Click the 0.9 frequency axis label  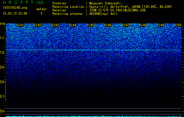click(x=2, y=67)
